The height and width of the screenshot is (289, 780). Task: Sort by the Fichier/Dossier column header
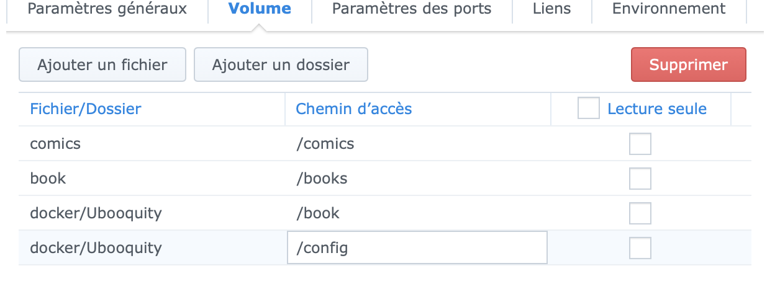point(86,109)
